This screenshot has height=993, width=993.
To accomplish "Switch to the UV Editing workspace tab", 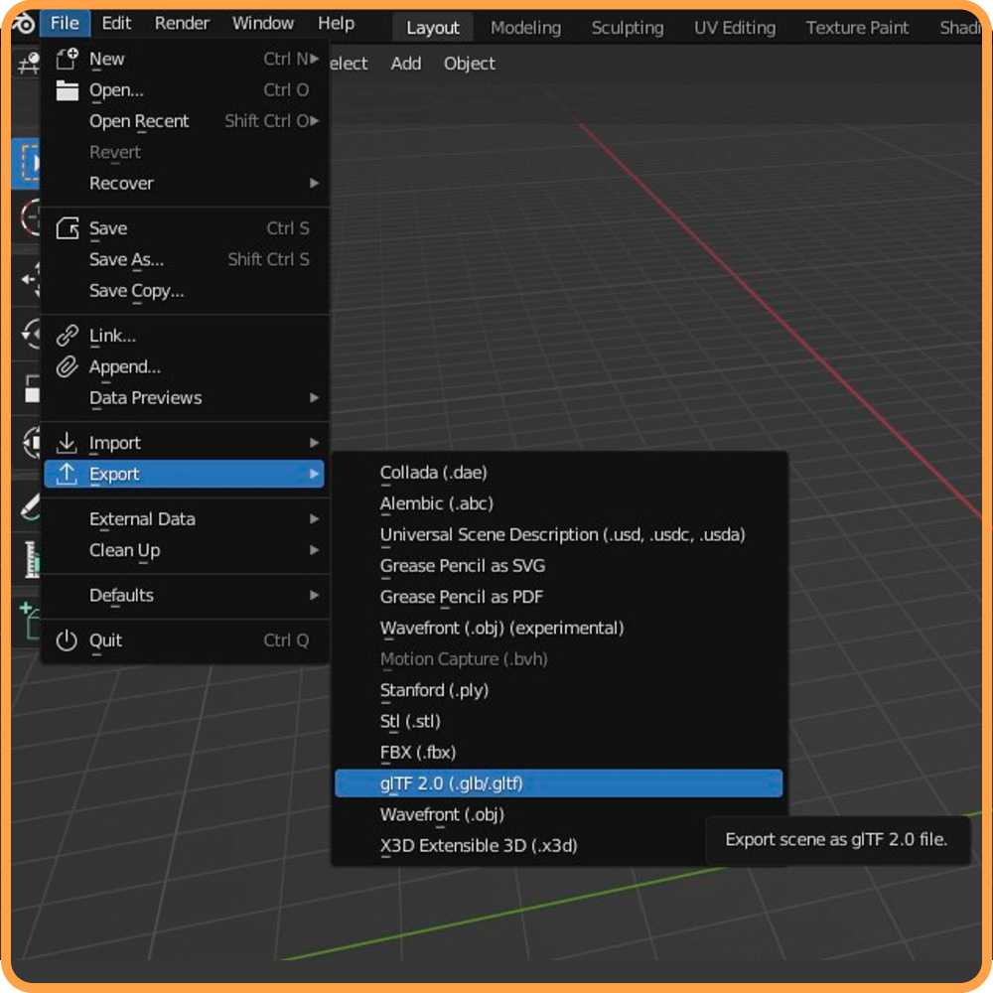I will (x=735, y=28).
